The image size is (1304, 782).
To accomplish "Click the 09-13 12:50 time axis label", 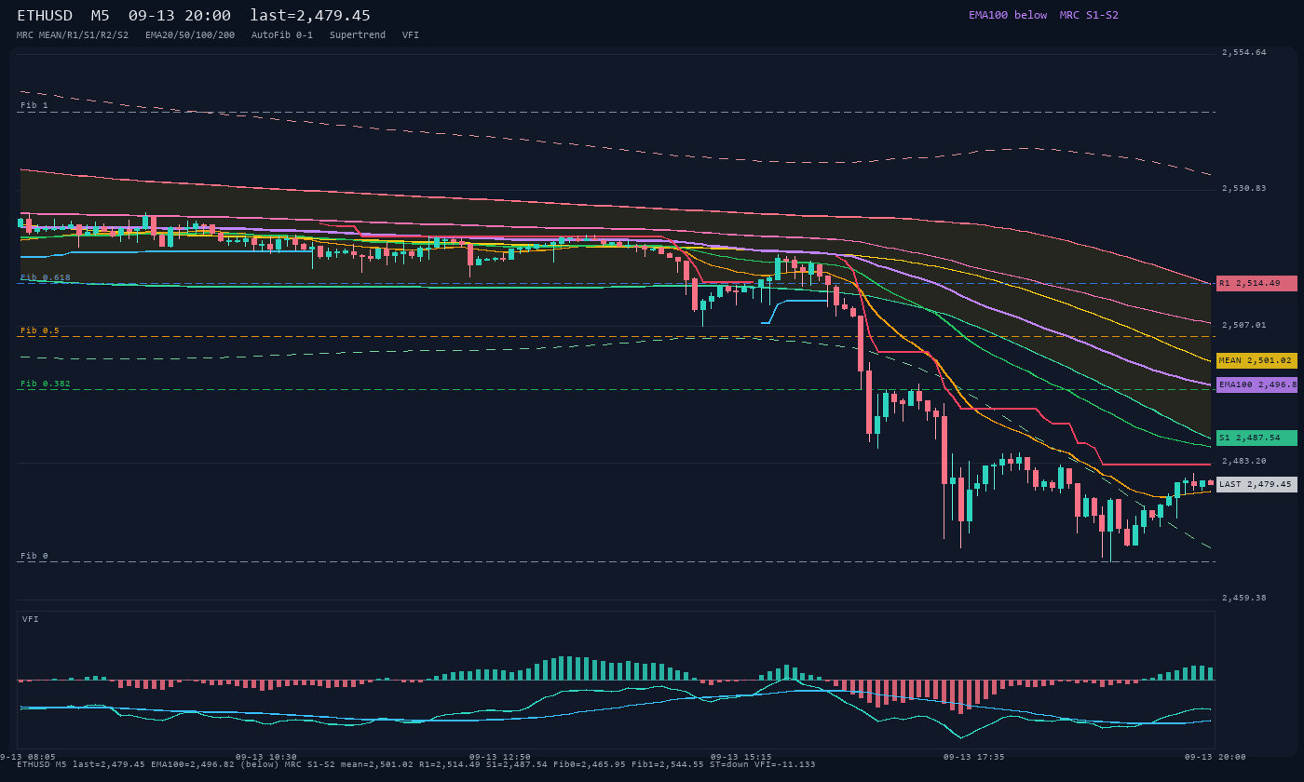I will 500,757.
